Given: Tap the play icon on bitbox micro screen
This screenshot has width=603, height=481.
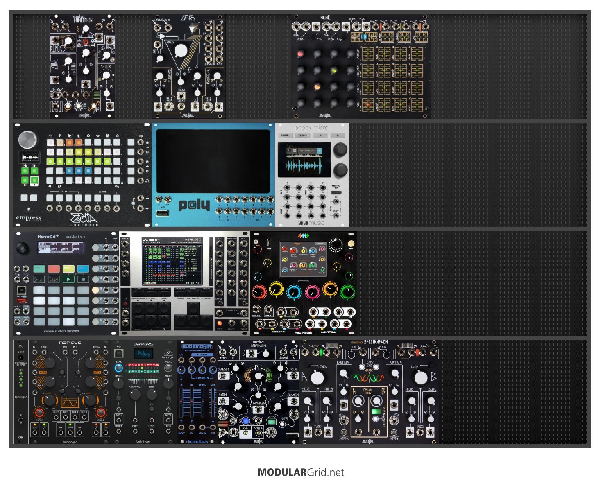Looking at the screenshot, I should (x=320, y=151).
